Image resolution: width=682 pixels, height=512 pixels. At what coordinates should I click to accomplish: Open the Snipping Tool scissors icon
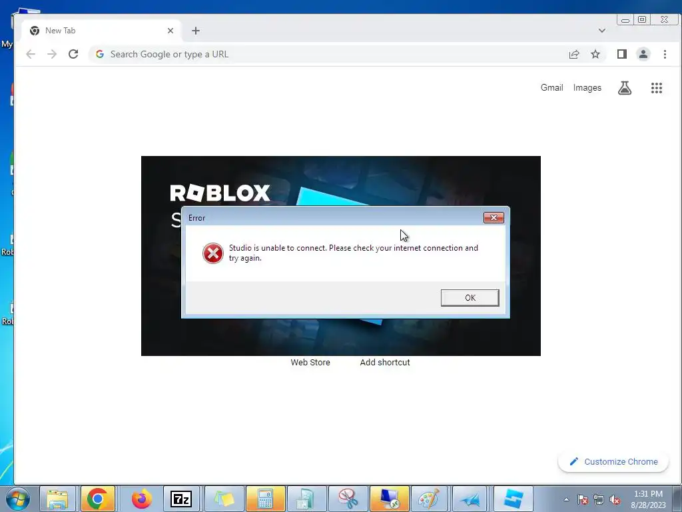348,499
